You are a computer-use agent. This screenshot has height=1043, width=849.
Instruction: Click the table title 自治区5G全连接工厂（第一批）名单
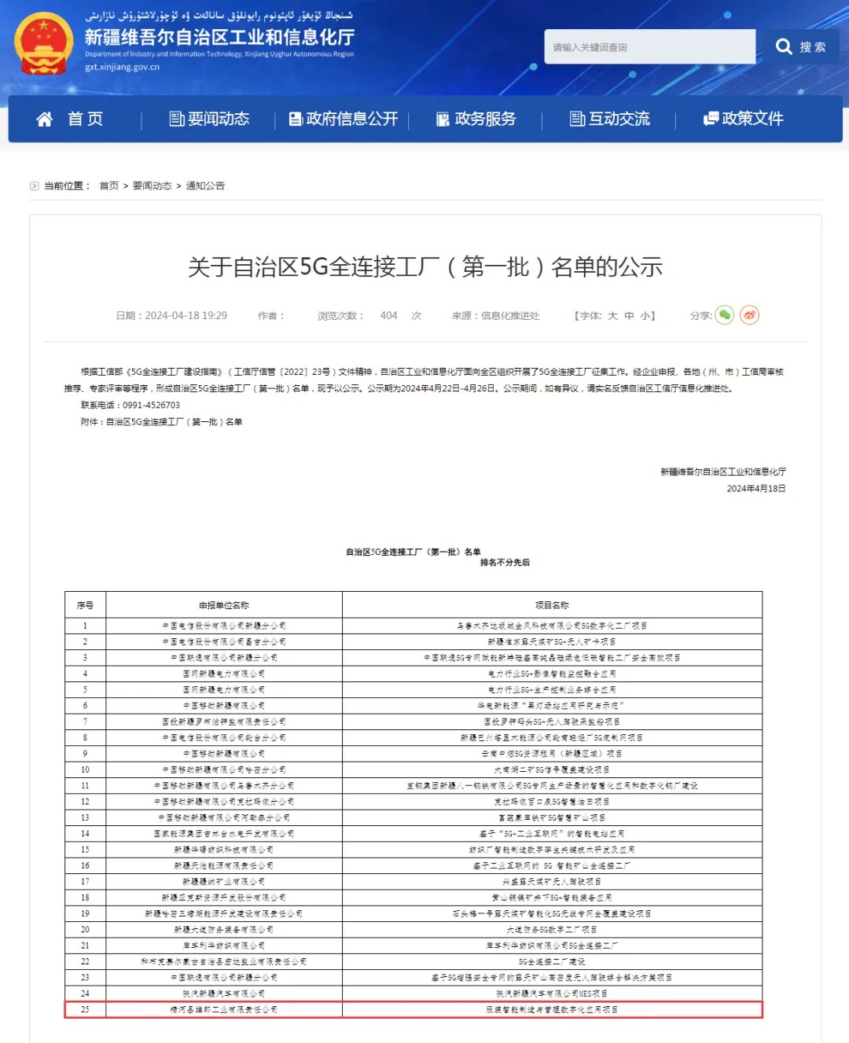pos(413,553)
